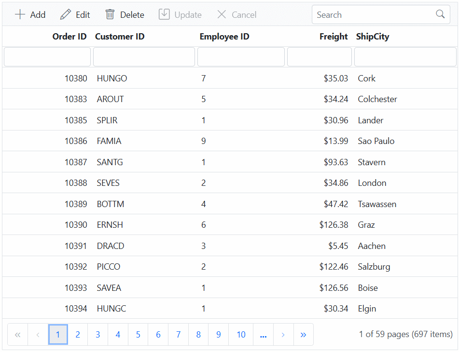Viewport: 459px width, 352px height.
Task: Go to page 10
Action: coord(240,334)
